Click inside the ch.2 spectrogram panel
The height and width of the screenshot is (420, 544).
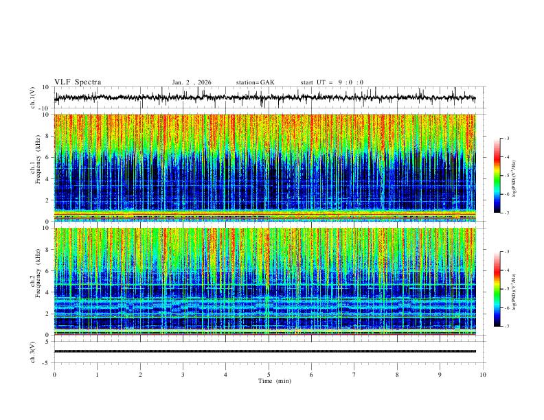pos(264,281)
